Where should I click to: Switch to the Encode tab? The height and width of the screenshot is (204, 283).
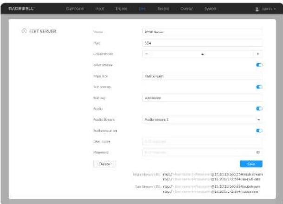[x=121, y=9]
